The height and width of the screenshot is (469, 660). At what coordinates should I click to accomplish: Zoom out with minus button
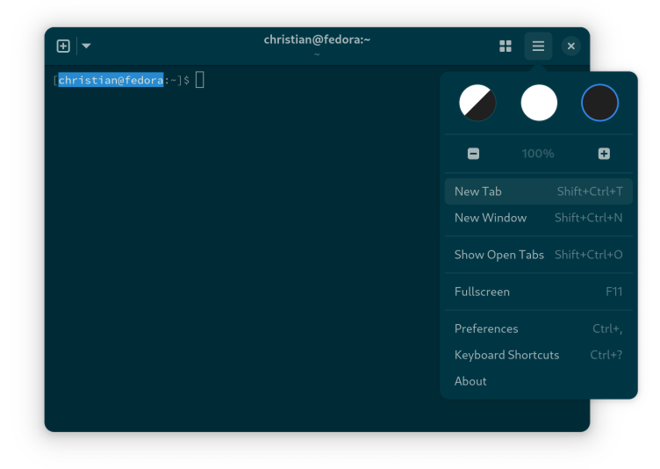[474, 154]
